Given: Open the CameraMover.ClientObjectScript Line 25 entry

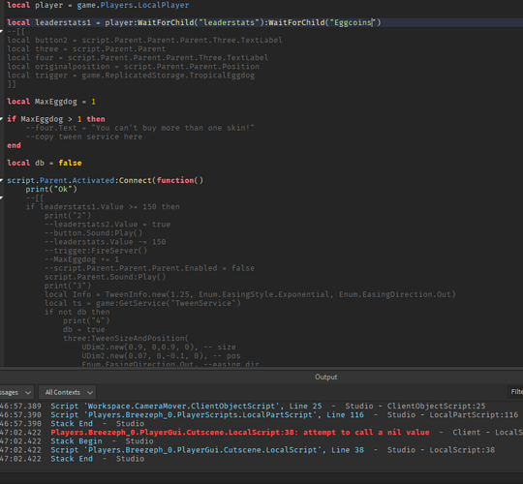Looking at the screenshot, I should click(186, 406).
